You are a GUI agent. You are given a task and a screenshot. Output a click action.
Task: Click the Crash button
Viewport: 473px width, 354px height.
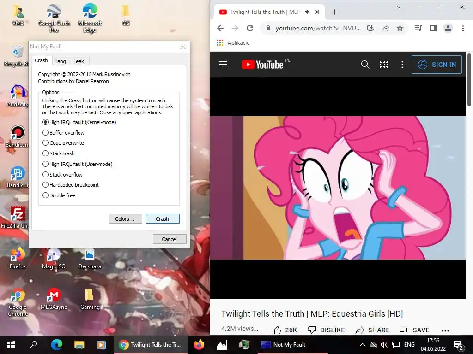[163, 219]
